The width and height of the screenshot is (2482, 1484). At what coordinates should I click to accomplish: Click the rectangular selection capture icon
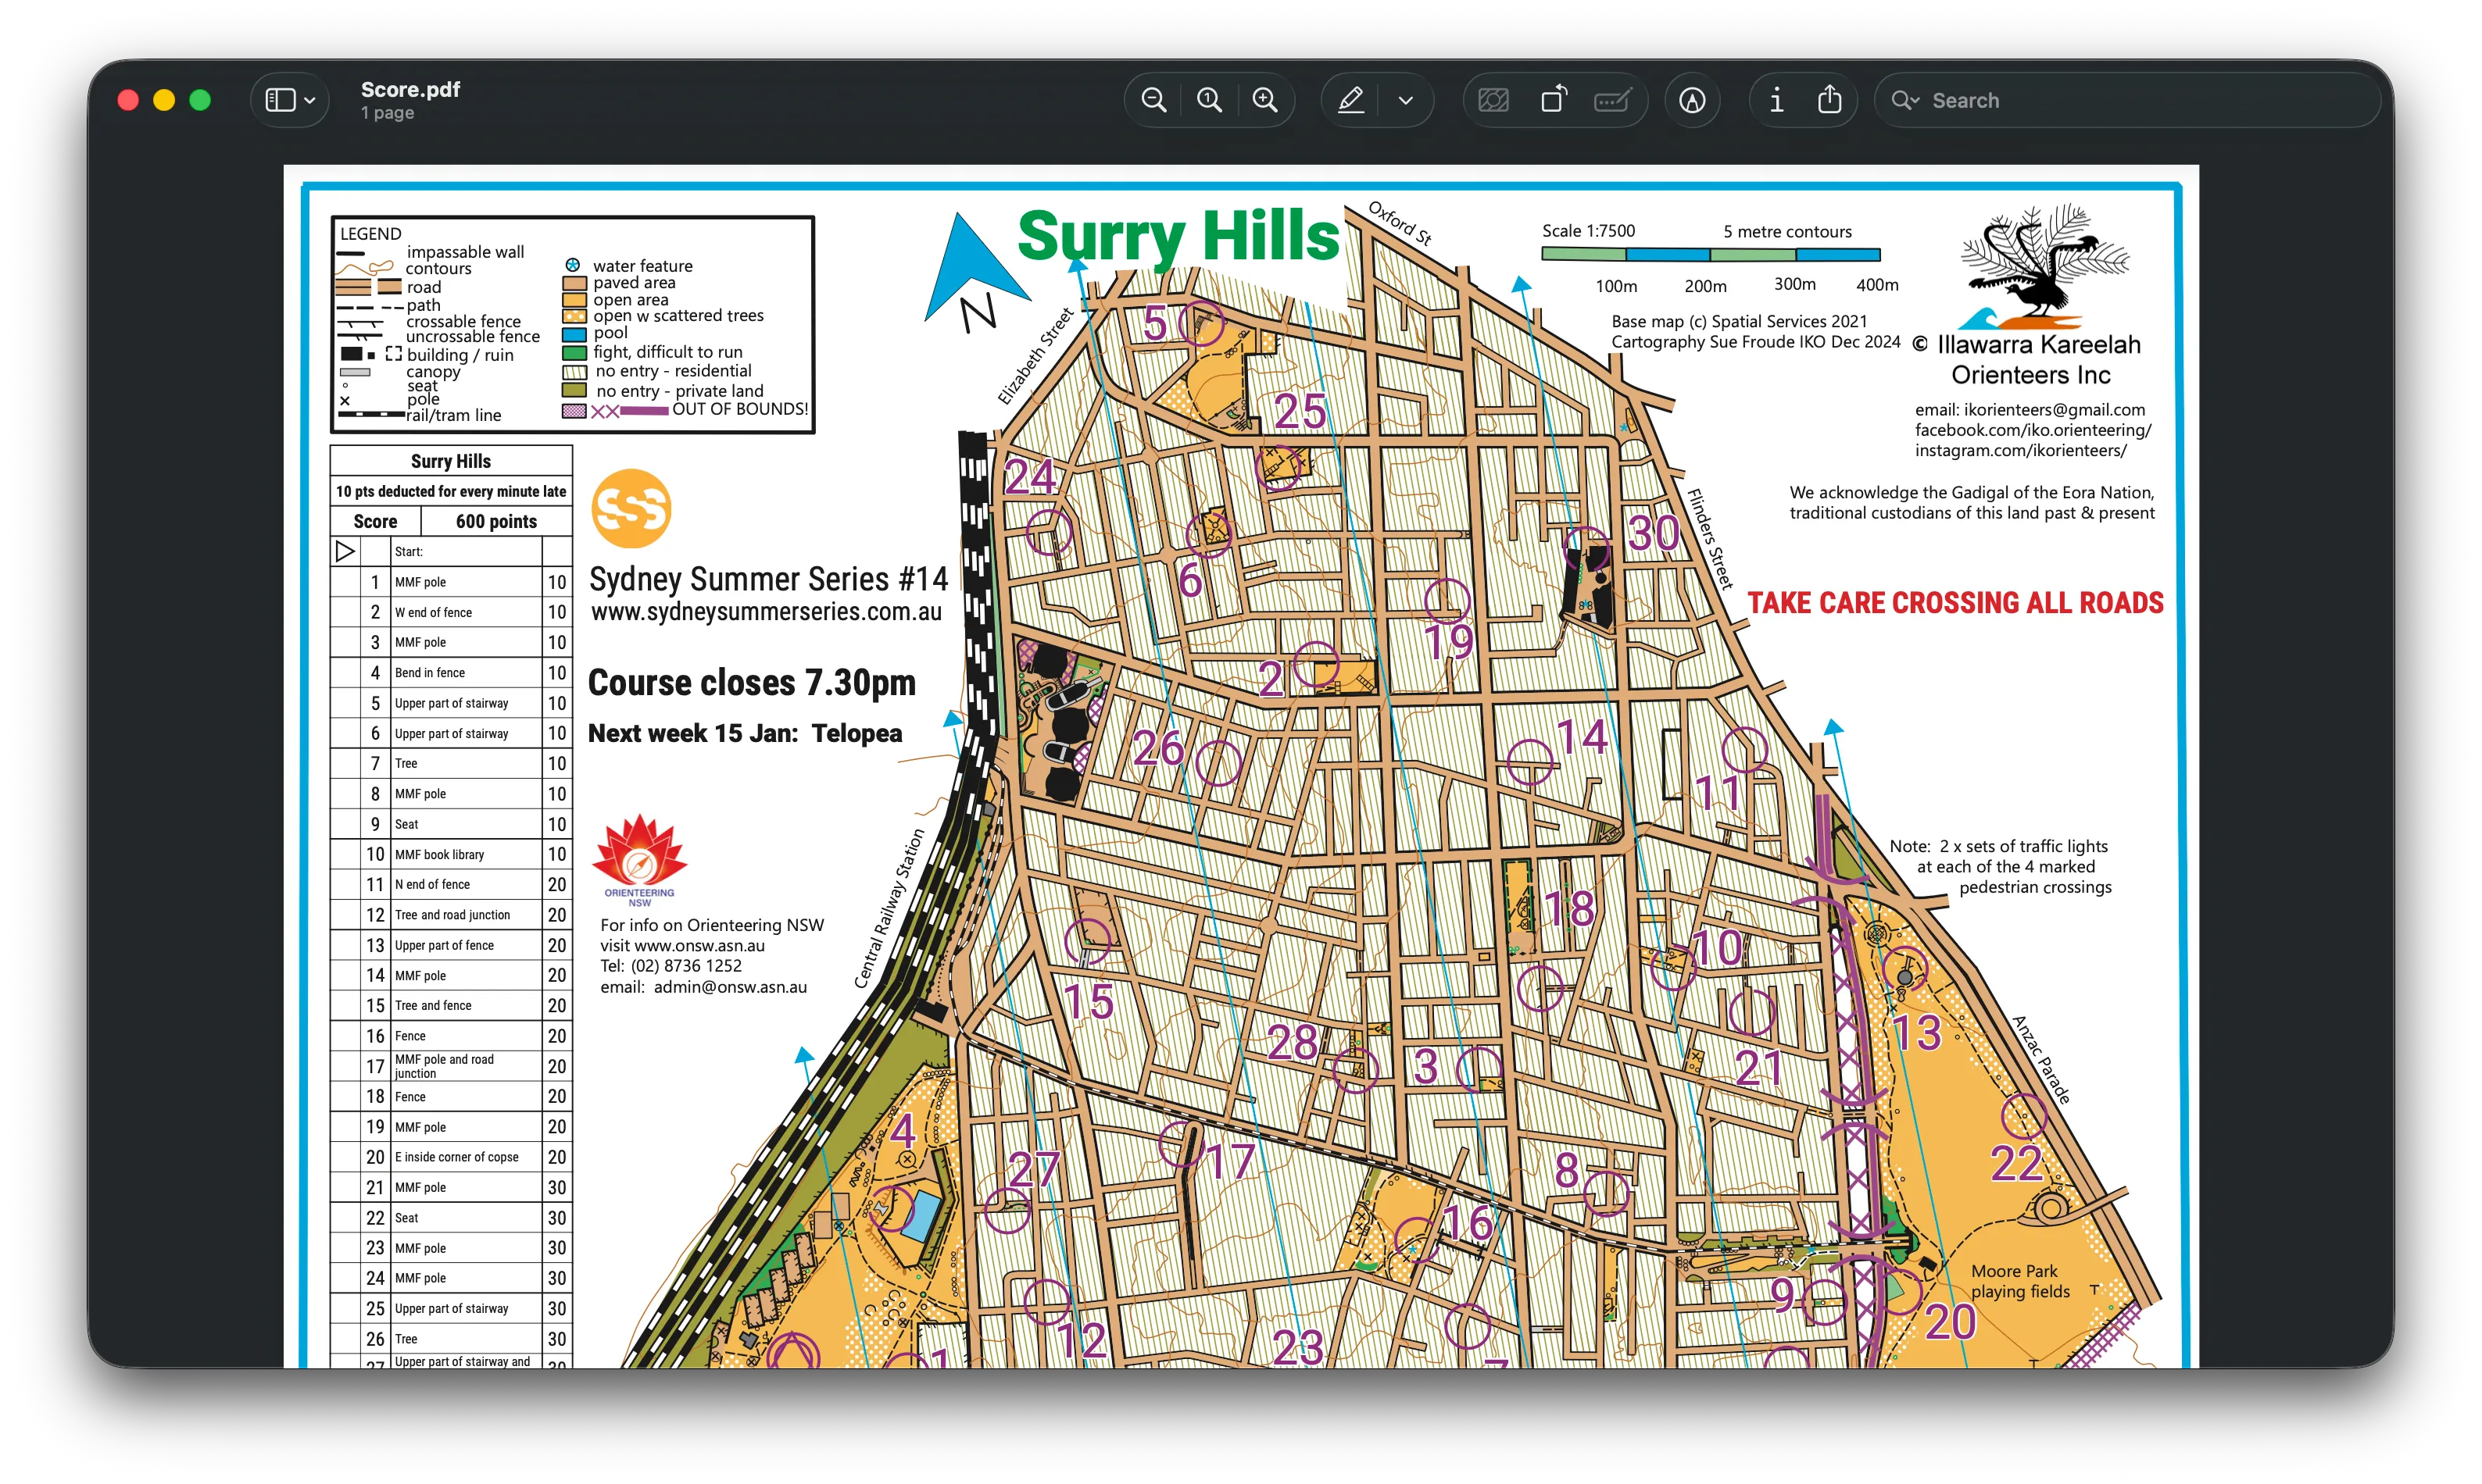click(x=1493, y=100)
